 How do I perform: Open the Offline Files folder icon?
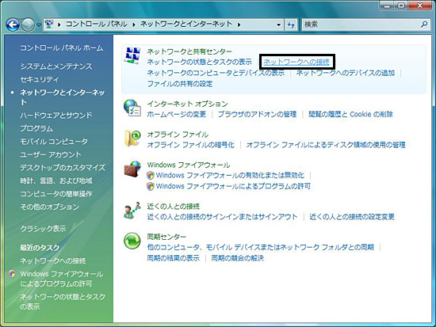click(x=132, y=138)
